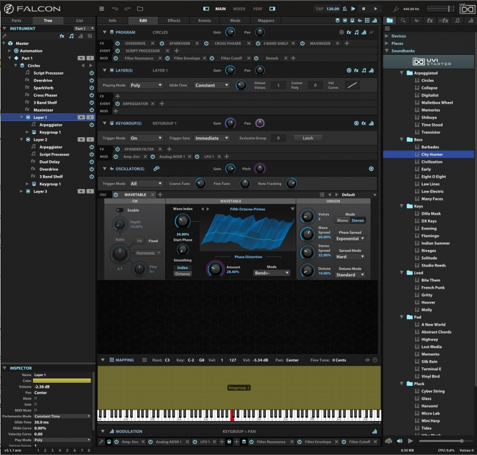Open the browser search icon

(403, 20)
